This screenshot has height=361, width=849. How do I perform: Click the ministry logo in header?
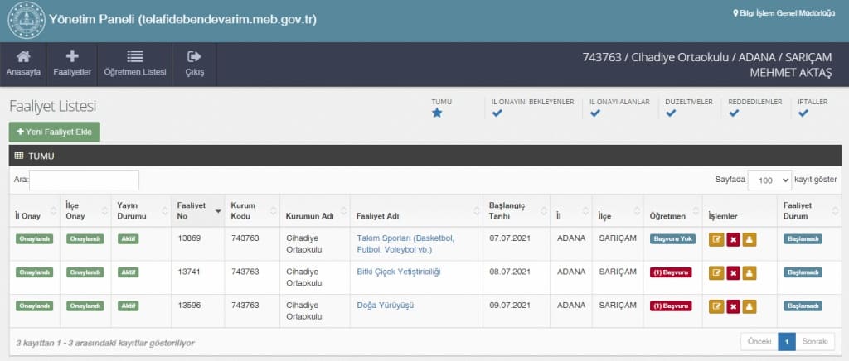[x=25, y=21]
